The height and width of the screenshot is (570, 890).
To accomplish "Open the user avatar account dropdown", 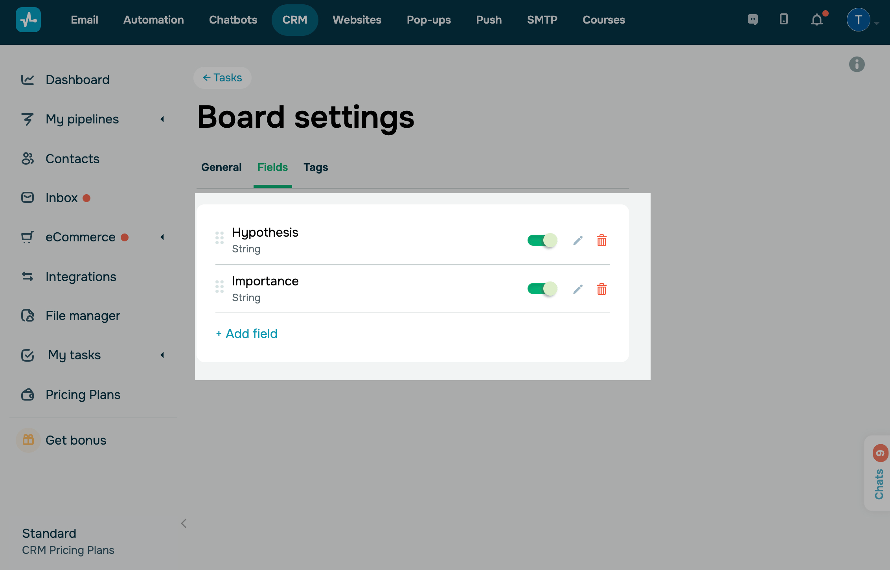I will (859, 20).
